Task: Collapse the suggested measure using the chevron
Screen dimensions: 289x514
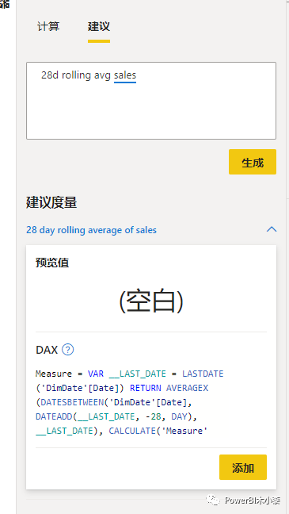Action: (x=272, y=229)
